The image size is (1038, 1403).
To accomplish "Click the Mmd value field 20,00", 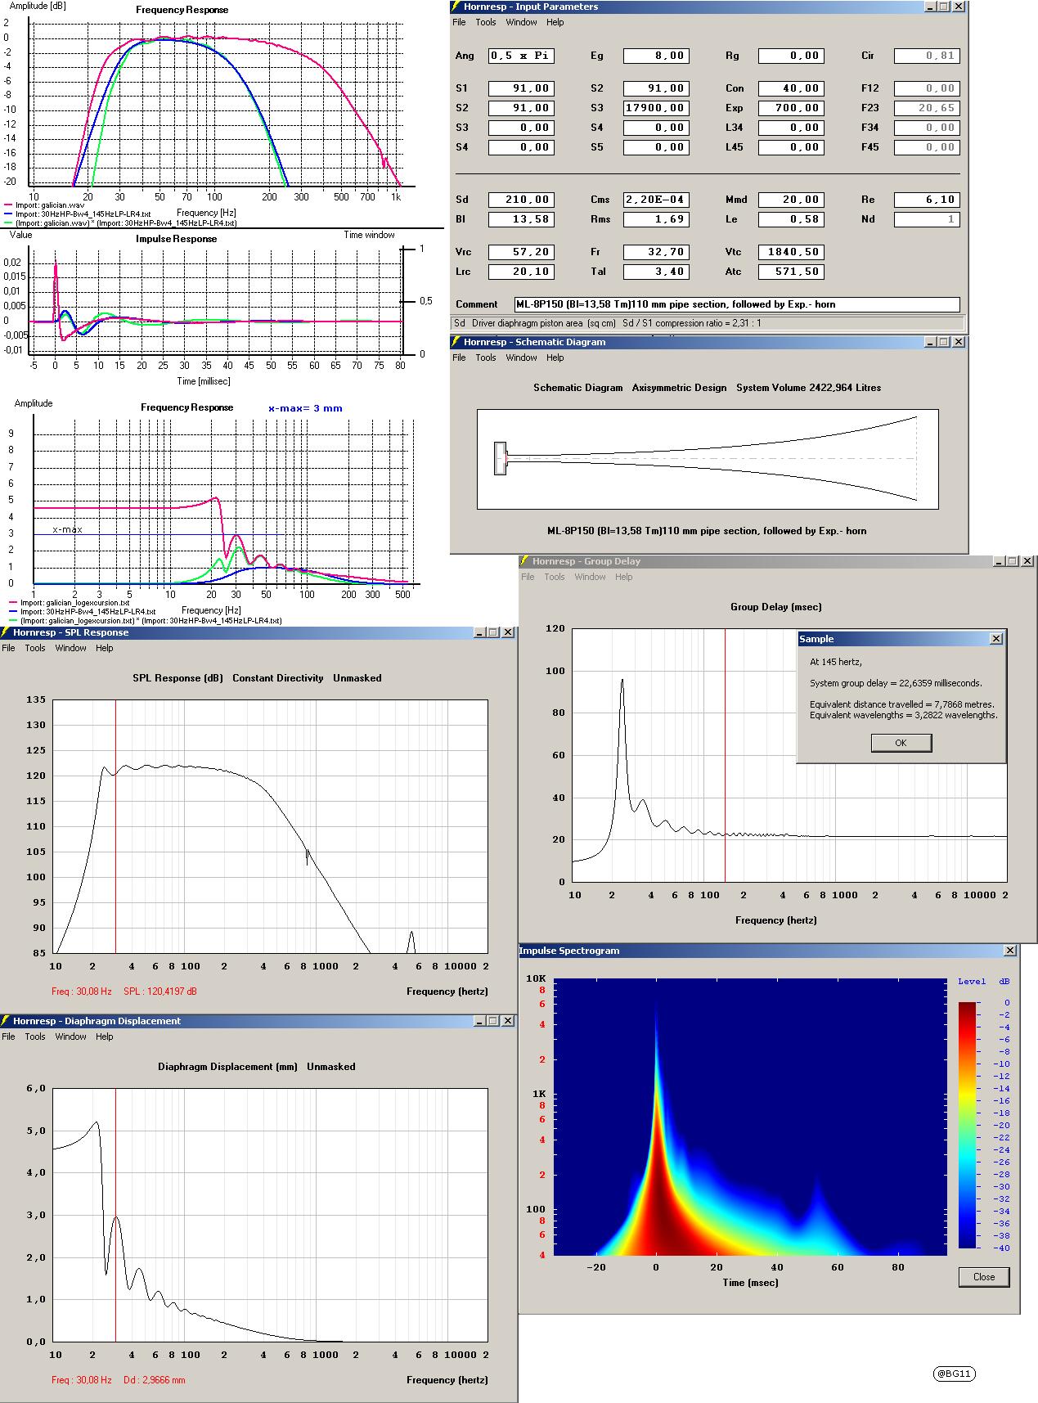I will (x=791, y=200).
